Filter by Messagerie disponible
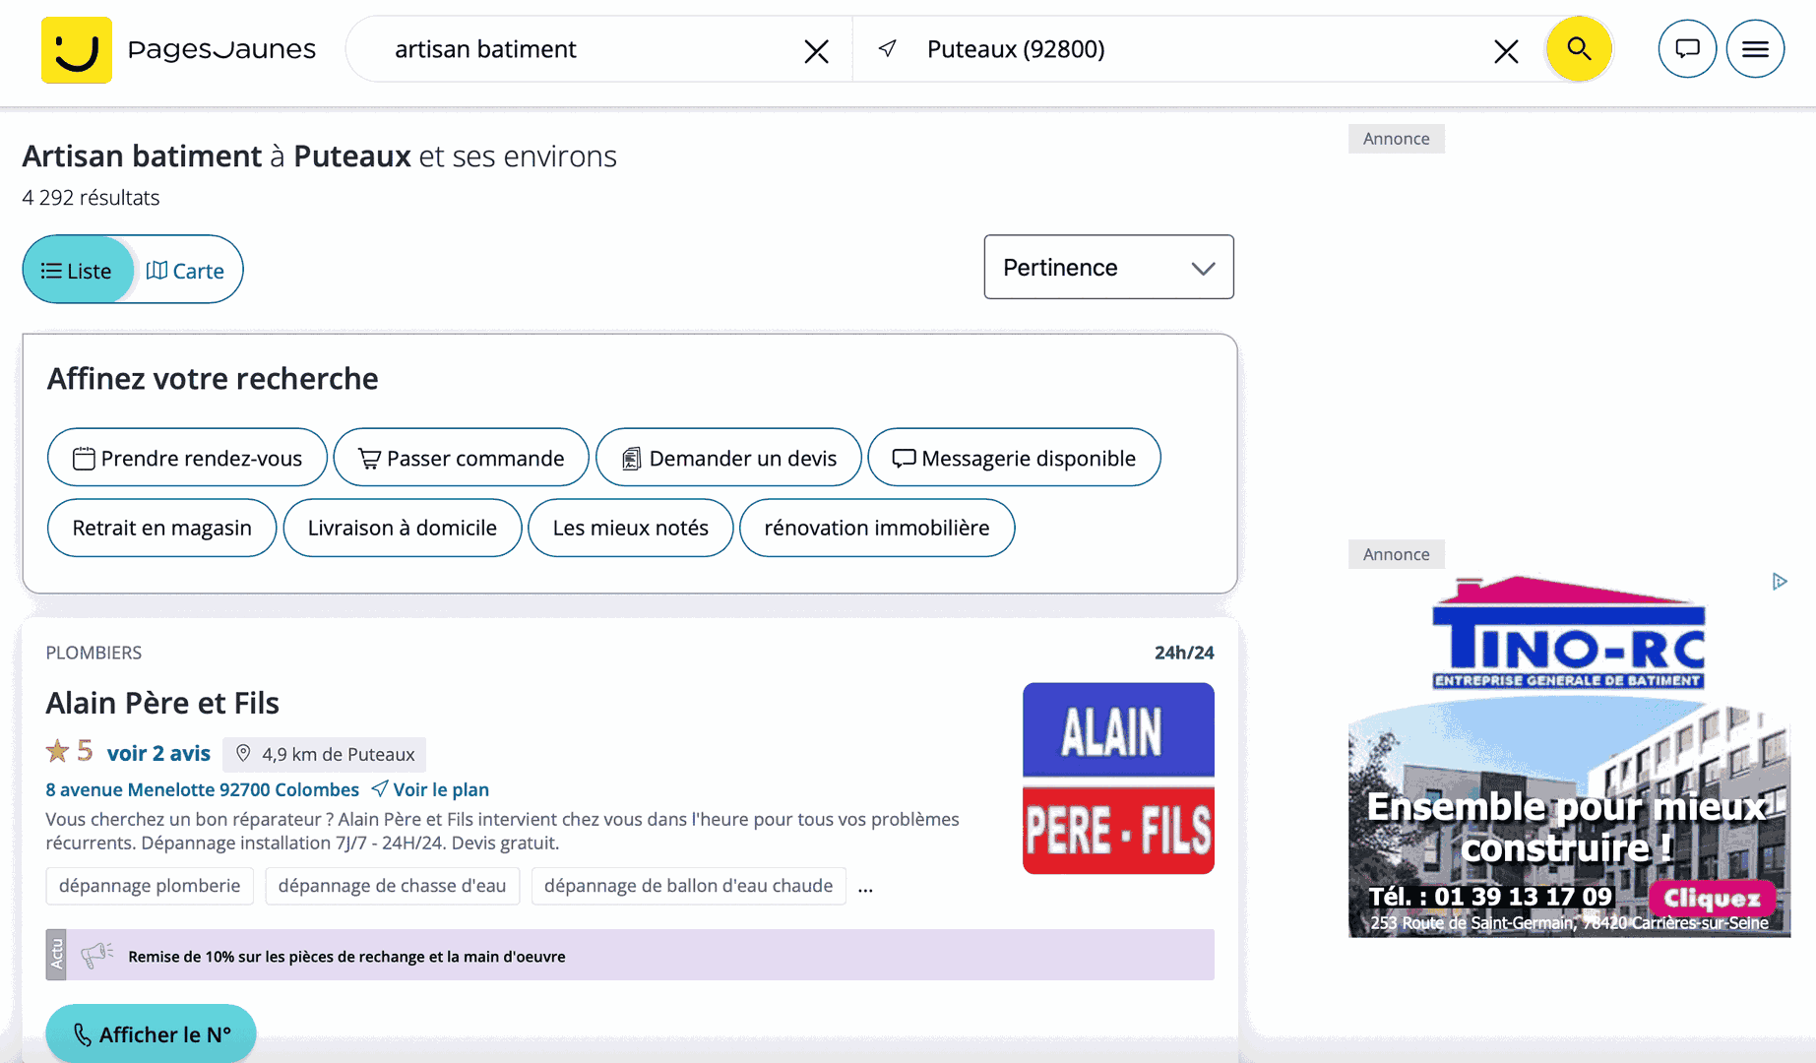This screenshot has height=1063, width=1816. (1014, 458)
